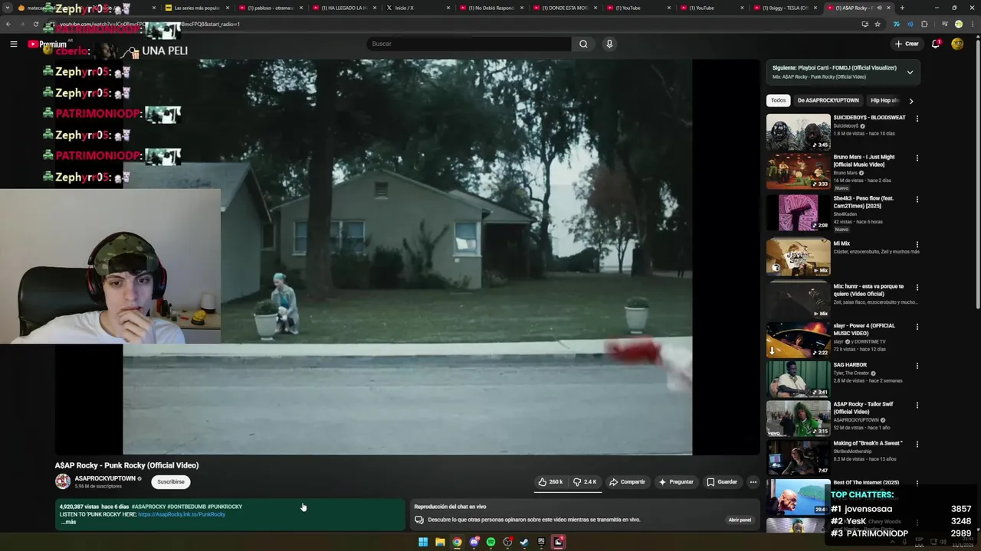Open Discord from taskbar

point(474,542)
